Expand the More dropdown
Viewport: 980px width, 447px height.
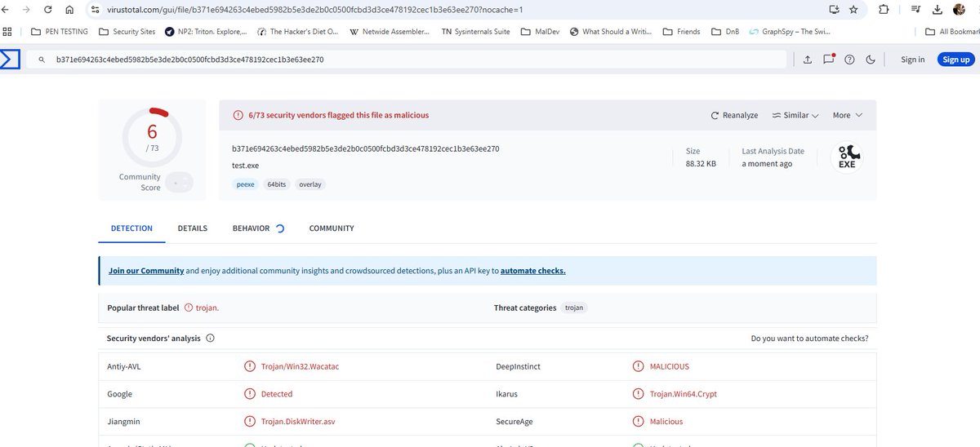pyautogui.click(x=847, y=115)
